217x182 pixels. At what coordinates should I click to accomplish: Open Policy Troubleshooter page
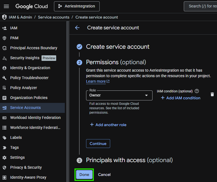point(32,78)
